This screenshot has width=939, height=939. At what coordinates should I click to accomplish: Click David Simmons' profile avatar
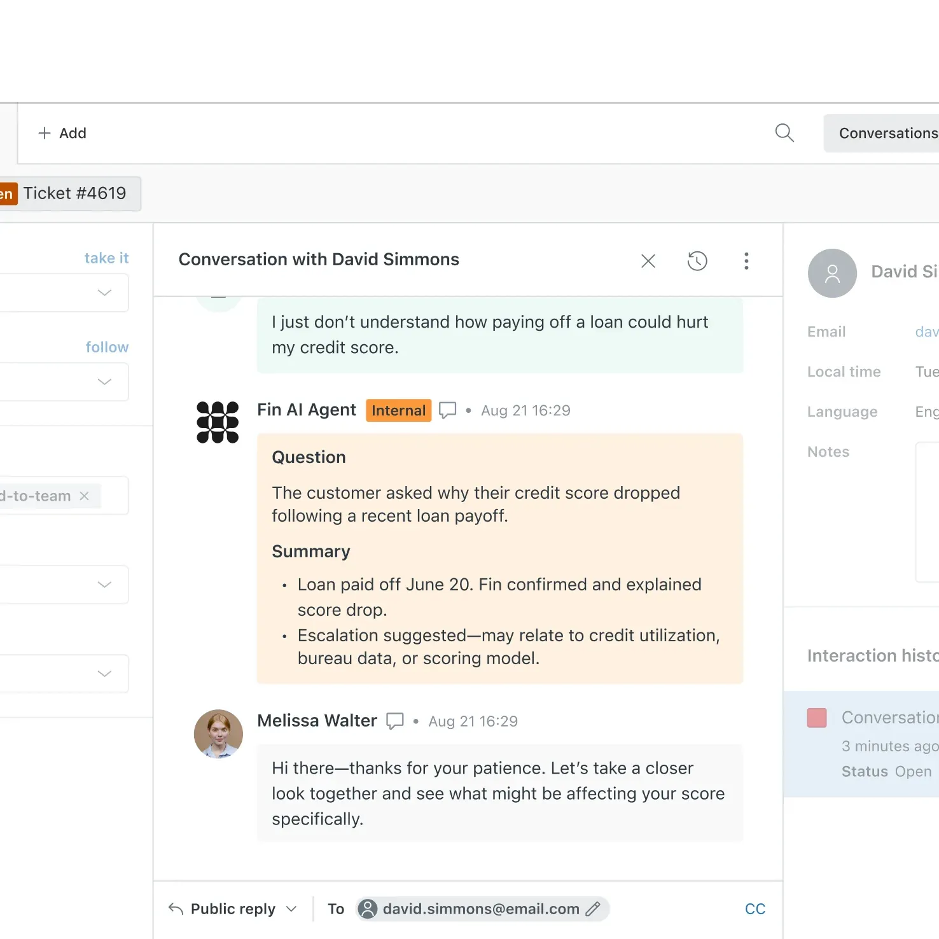click(832, 273)
